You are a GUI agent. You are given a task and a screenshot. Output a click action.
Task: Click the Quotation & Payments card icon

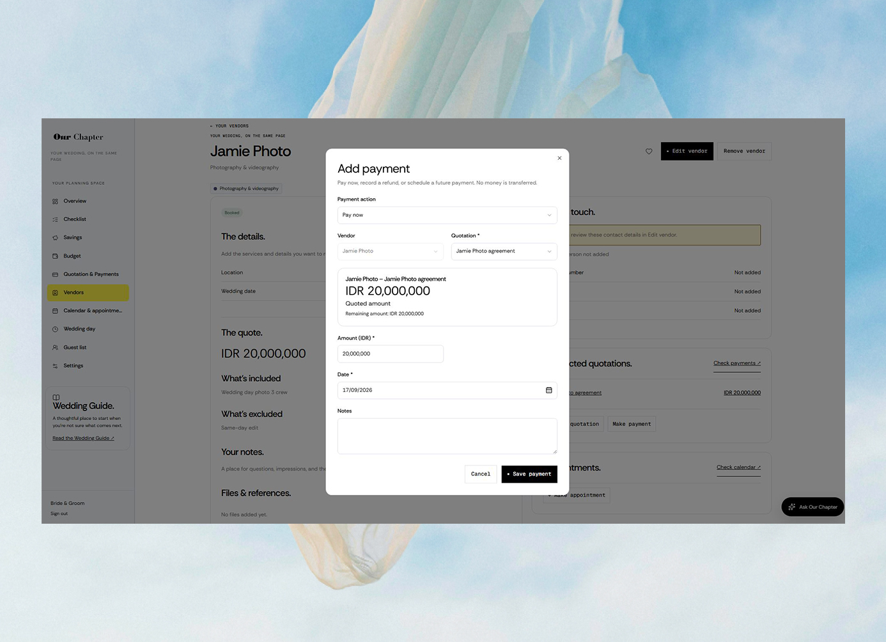(x=55, y=274)
